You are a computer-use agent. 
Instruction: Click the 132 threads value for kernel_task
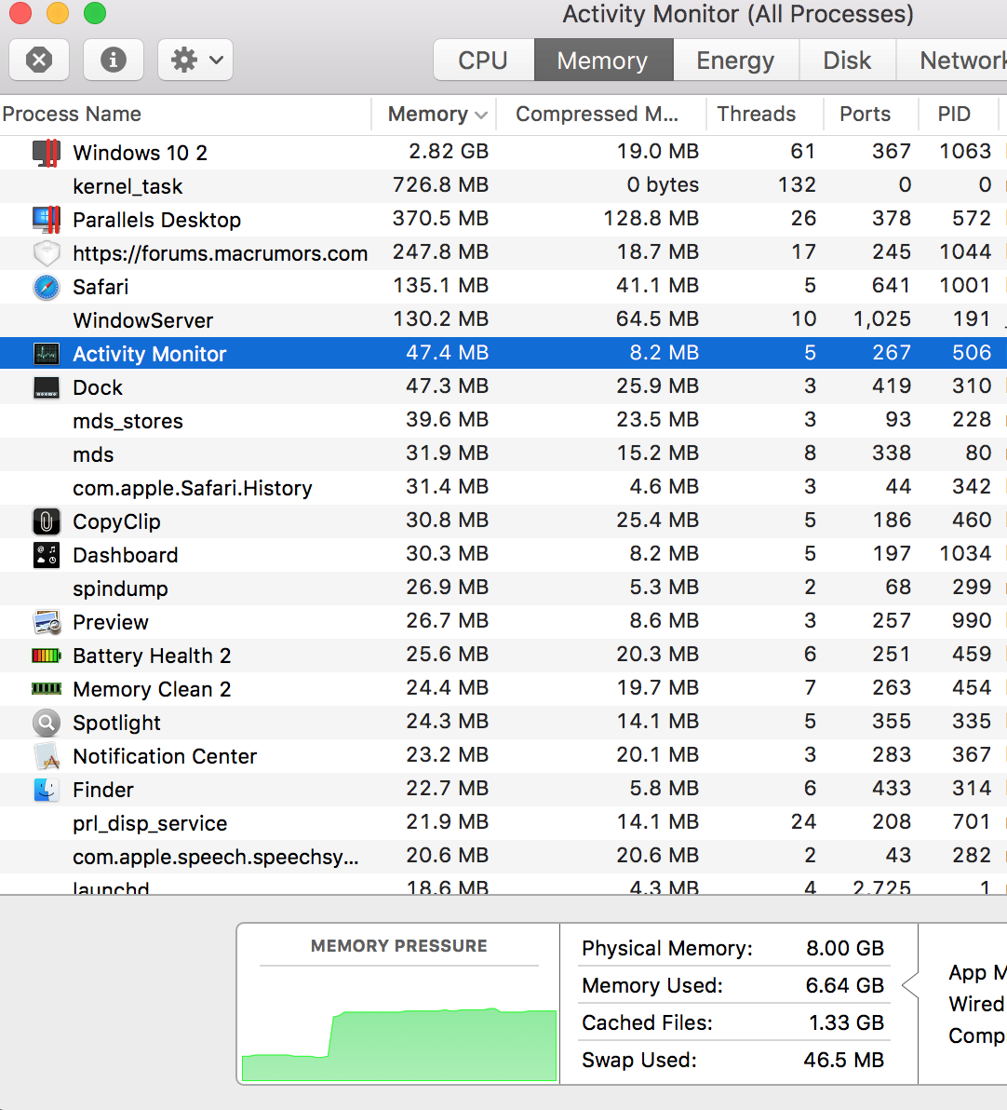point(797,185)
